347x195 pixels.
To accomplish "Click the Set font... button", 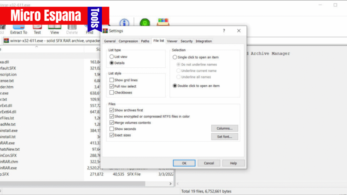I will [x=224, y=137].
